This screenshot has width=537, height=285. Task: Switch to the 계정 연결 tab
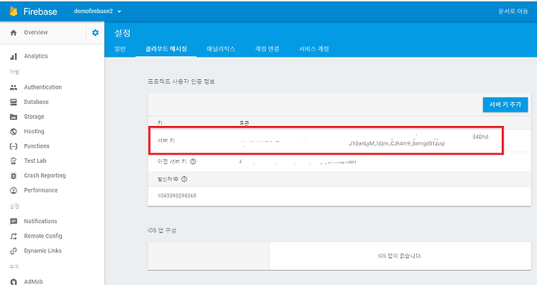[267, 49]
